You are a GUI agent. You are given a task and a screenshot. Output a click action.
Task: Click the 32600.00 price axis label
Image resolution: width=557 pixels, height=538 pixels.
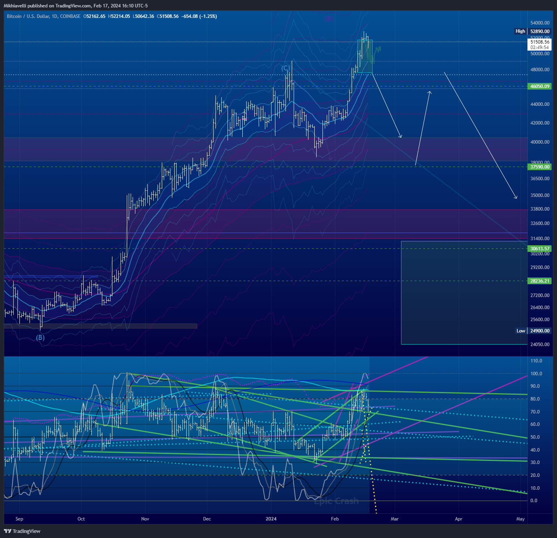[540, 223]
